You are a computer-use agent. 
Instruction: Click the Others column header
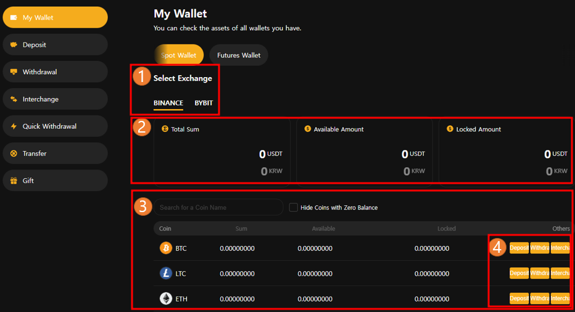[561, 228]
